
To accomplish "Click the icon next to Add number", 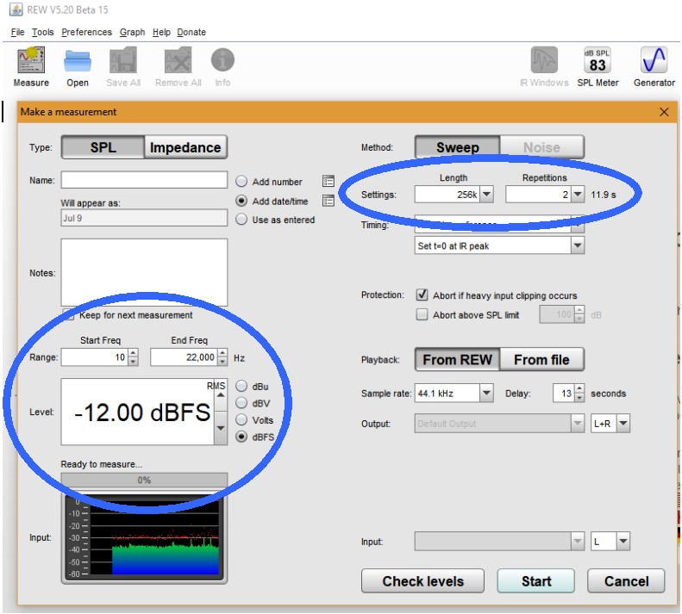I will point(328,182).
